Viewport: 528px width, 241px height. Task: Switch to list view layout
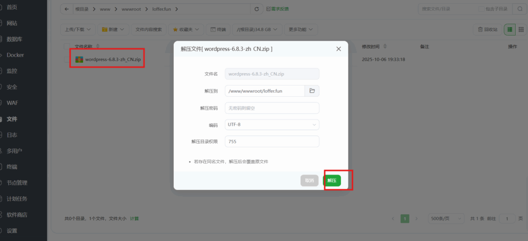[x=509, y=29]
